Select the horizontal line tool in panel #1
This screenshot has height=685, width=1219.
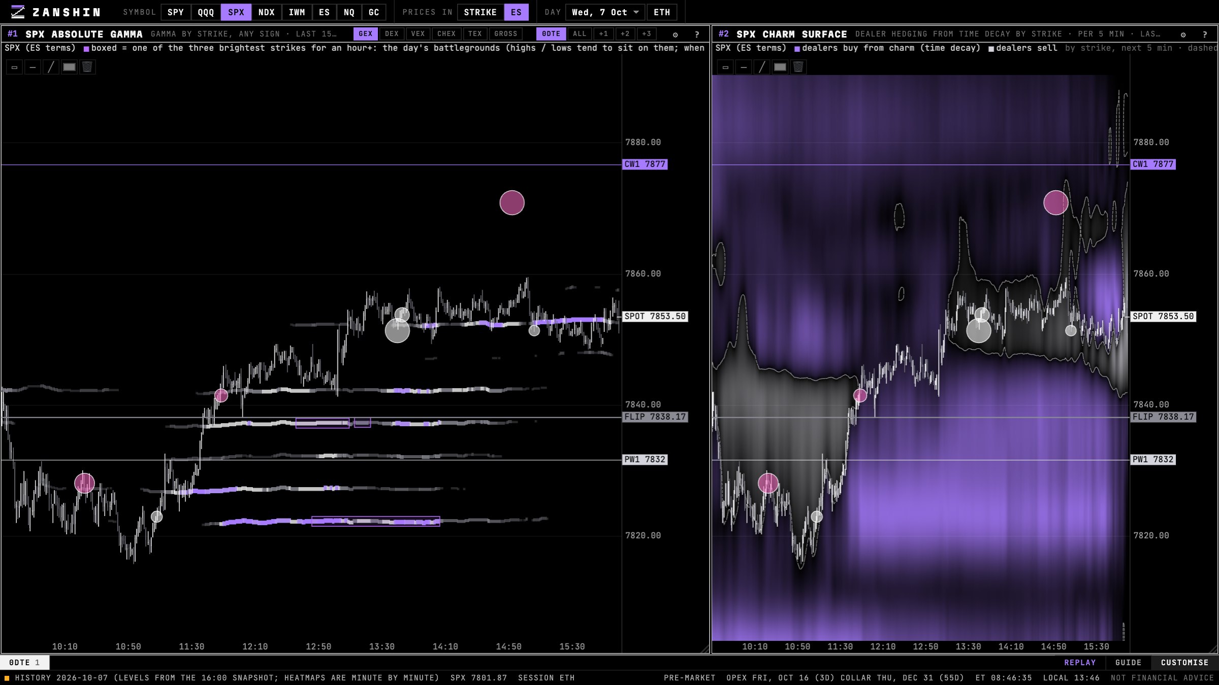tap(33, 67)
